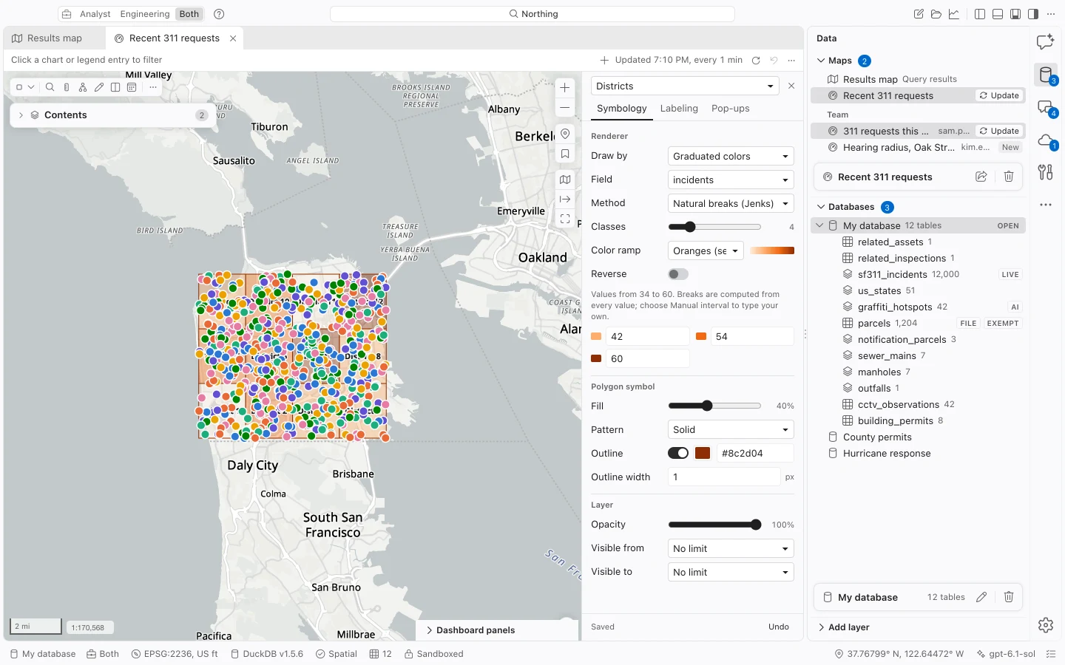Toggle the bottom panel layout icon

[998, 14]
